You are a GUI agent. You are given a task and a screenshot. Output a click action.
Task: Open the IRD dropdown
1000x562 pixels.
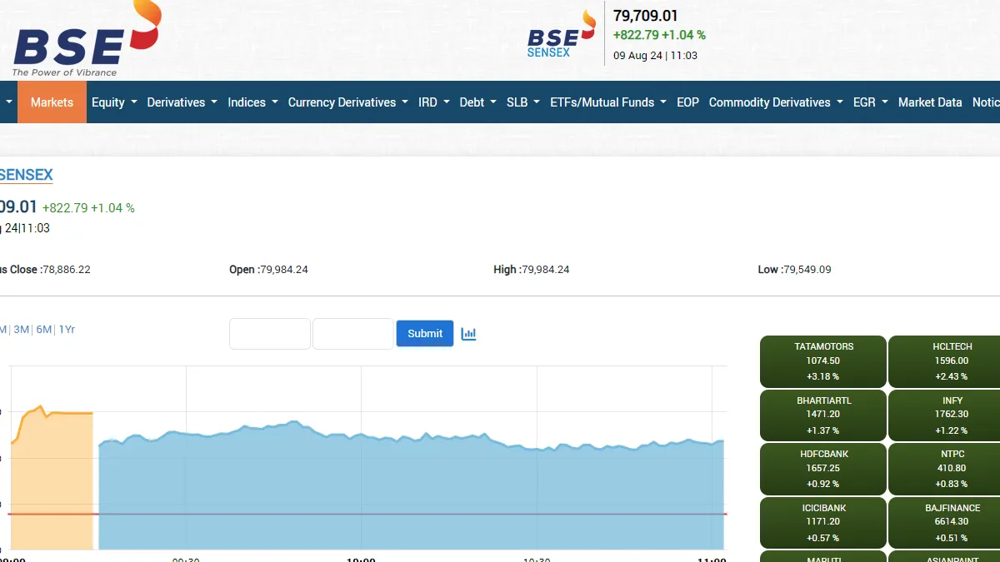(434, 102)
